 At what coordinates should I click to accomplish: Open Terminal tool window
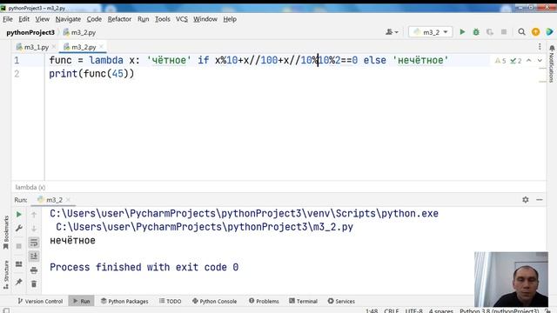pyautogui.click(x=304, y=301)
